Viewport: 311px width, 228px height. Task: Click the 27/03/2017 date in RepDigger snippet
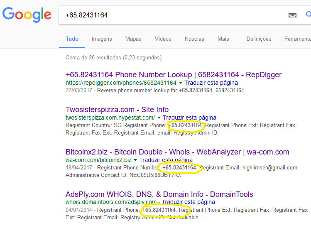click(x=79, y=91)
